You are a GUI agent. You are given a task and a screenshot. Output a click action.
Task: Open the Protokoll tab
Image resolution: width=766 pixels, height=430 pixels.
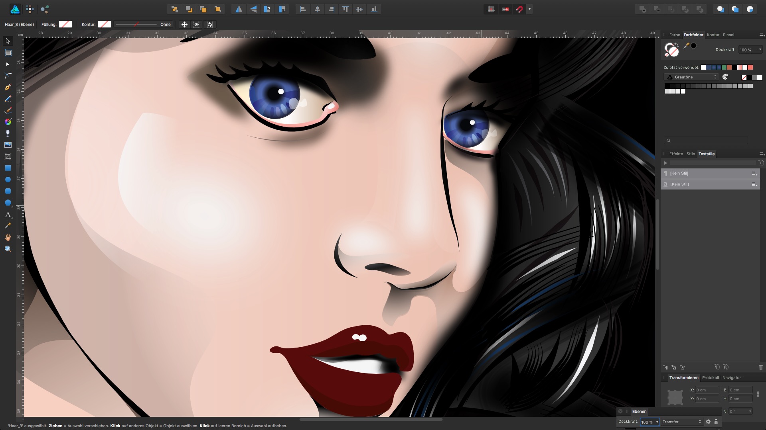coord(711,377)
